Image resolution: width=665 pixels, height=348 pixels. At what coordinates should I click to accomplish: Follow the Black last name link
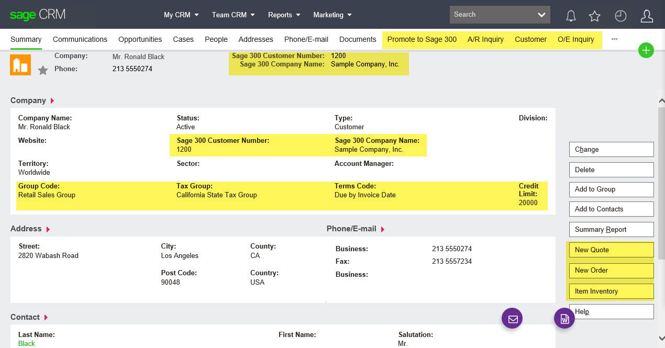26,343
